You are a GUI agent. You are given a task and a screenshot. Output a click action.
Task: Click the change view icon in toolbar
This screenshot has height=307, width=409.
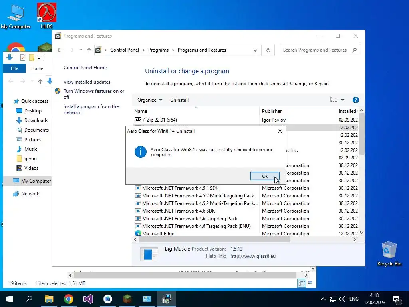(x=334, y=100)
